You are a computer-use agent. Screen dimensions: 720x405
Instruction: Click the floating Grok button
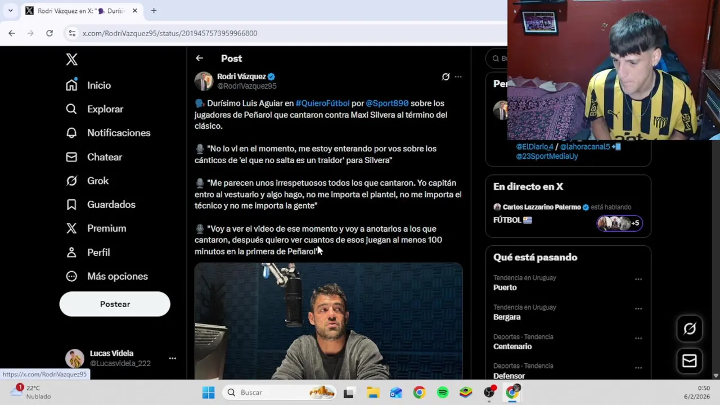point(690,328)
